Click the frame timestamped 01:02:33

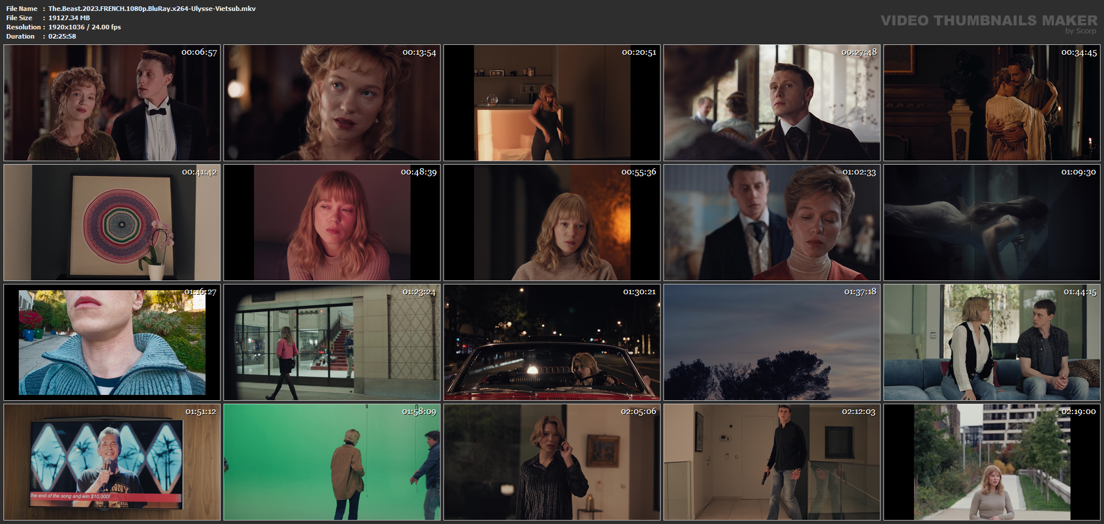[x=772, y=222]
